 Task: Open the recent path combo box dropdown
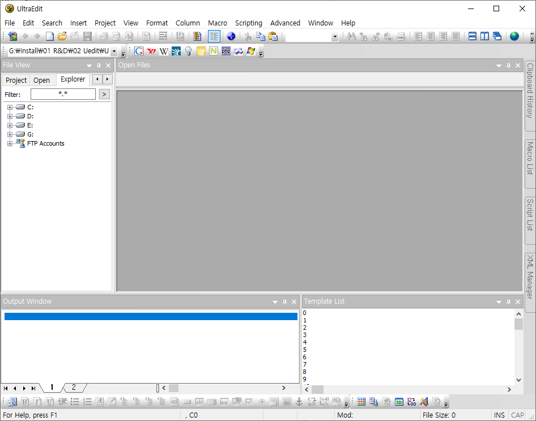click(x=114, y=51)
